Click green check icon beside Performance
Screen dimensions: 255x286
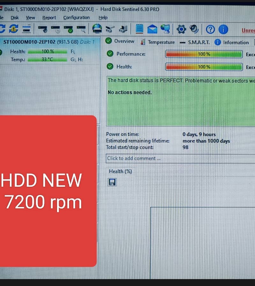point(110,54)
